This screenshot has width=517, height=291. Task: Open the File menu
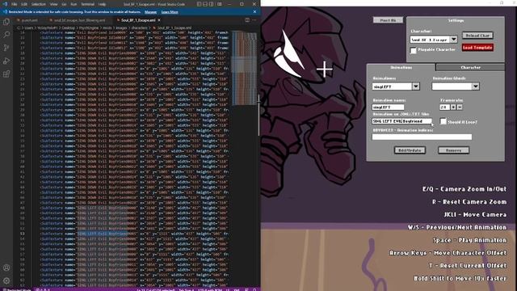pyautogui.click(x=15, y=4)
